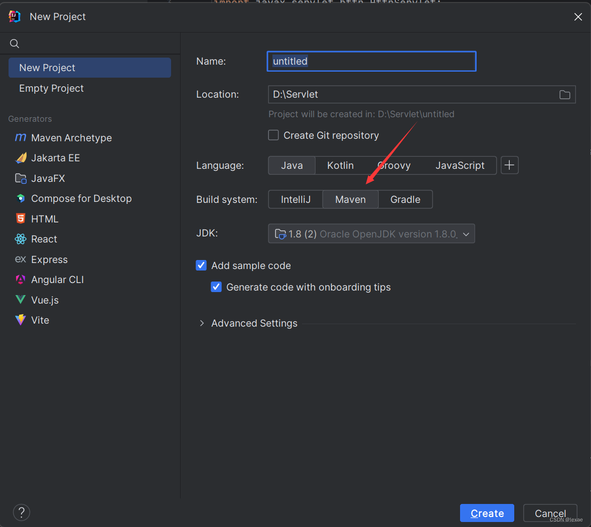
Task: Open the Jakarta EE generator
Action: [90, 158]
